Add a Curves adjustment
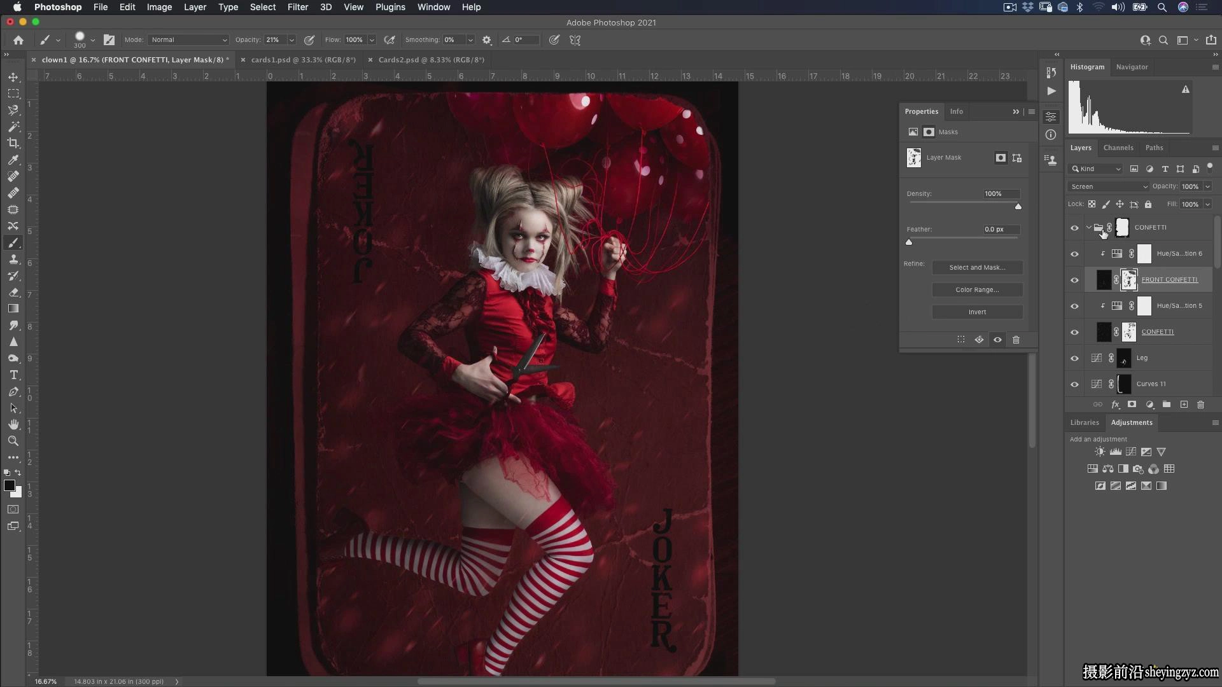 click(1131, 452)
